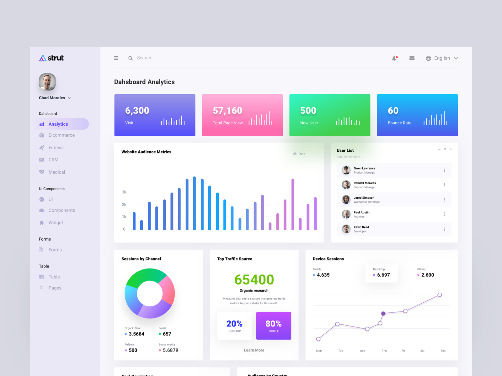
Task: Refresh the User List panel
Action: click(445, 149)
